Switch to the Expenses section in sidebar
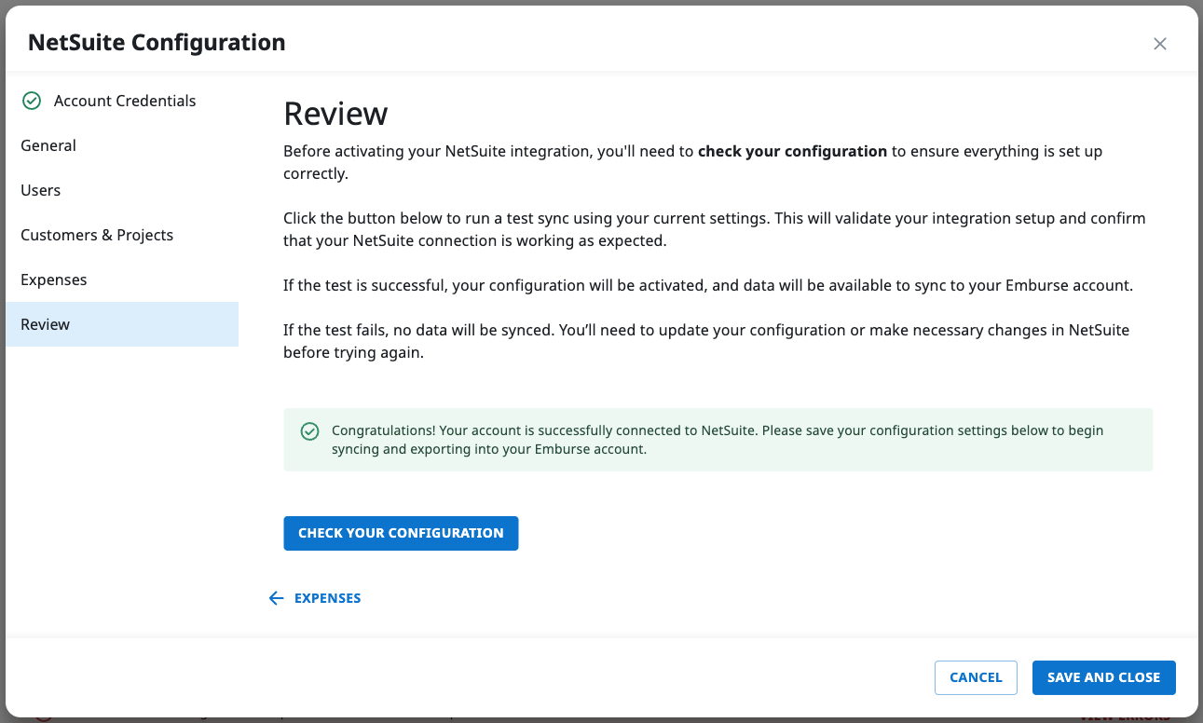Viewport: 1203px width, 723px height. click(x=122, y=280)
